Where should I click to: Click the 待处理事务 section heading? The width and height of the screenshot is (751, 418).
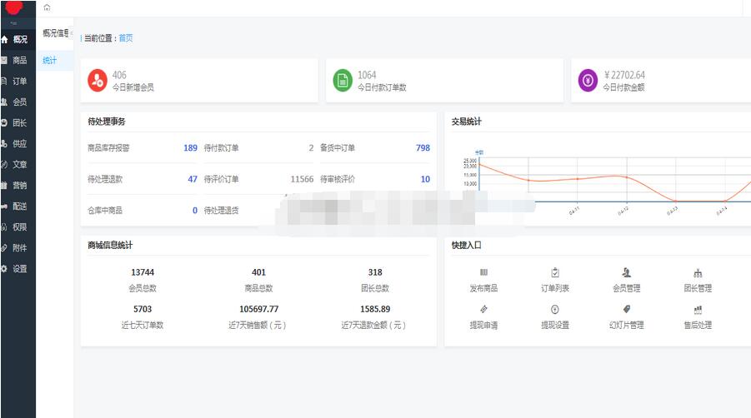pyautogui.click(x=107, y=122)
